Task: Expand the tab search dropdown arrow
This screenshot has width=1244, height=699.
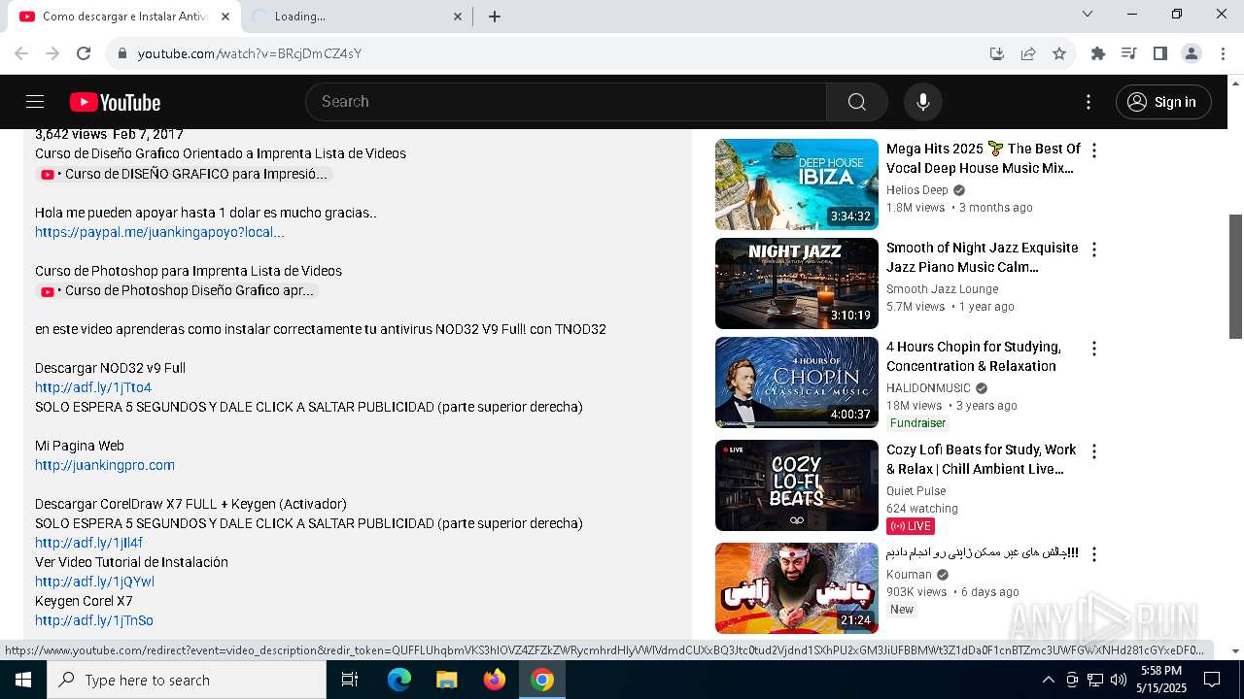Action: click(x=1088, y=14)
